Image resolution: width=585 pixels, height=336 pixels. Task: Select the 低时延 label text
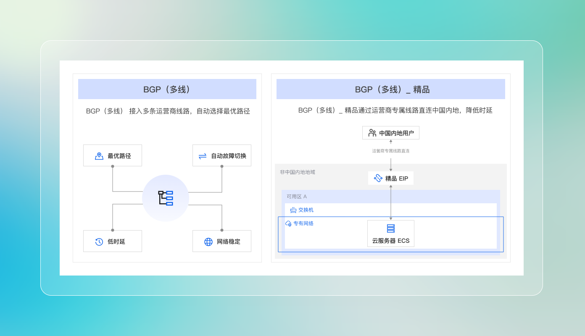click(x=116, y=241)
